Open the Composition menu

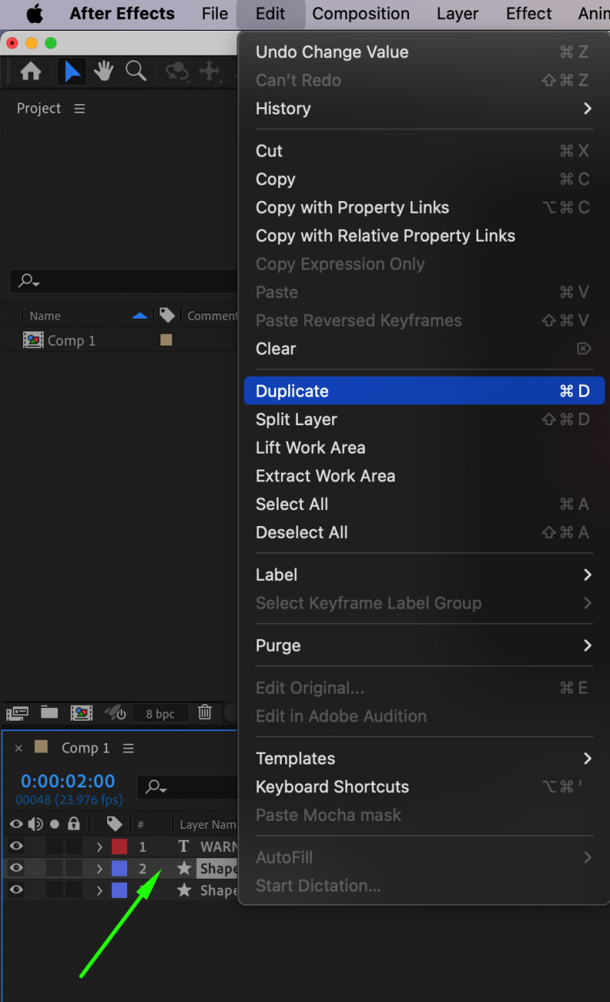point(361,14)
